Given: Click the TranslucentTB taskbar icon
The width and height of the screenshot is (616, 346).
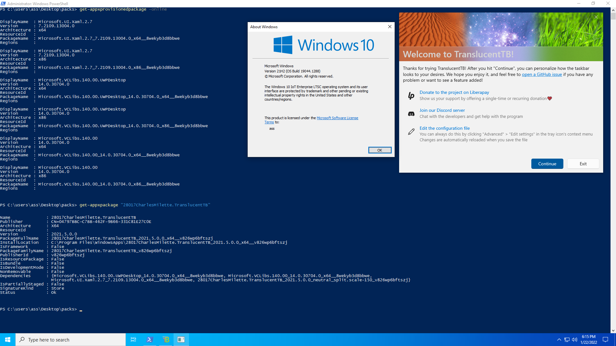Looking at the screenshot, I should tap(166, 339).
